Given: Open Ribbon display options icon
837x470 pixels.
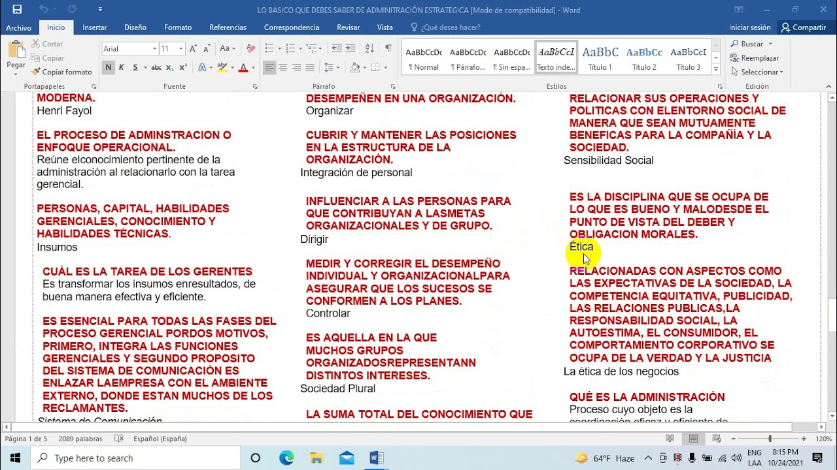Looking at the screenshot, I should [x=738, y=9].
